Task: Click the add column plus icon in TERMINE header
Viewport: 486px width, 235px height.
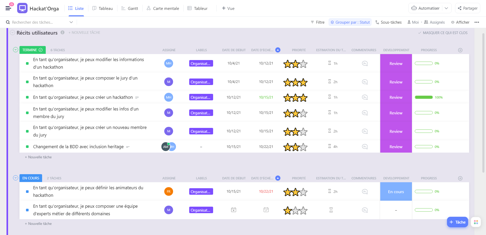Action: 460,50
